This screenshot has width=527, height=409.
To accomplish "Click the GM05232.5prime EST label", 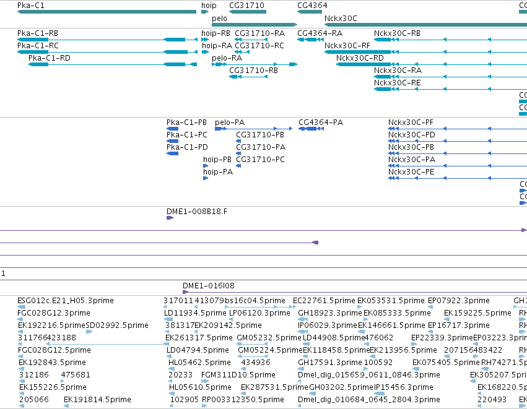I will [x=269, y=338].
